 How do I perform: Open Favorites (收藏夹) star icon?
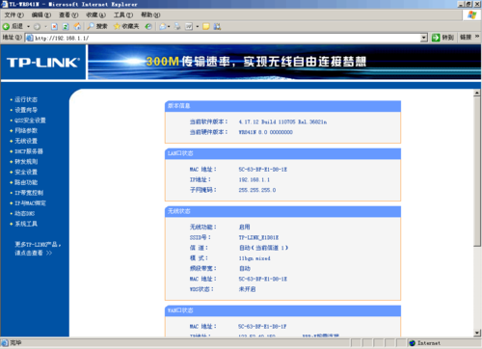pos(117,26)
